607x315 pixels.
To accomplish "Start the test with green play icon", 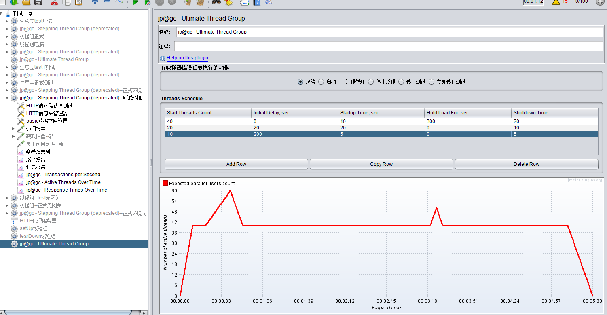I will [135, 2].
